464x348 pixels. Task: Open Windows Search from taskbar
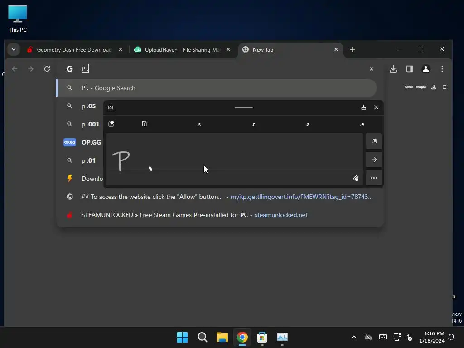point(203,337)
